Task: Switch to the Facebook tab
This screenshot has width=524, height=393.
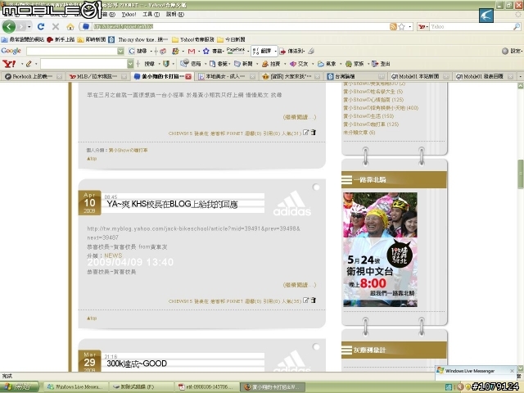Action: [34, 76]
